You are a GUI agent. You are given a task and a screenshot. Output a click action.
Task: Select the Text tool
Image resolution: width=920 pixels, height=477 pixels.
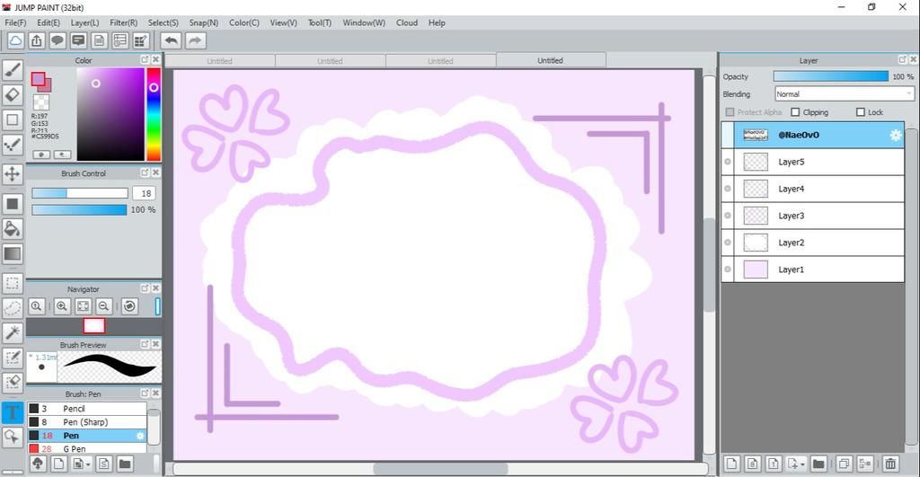(13, 412)
